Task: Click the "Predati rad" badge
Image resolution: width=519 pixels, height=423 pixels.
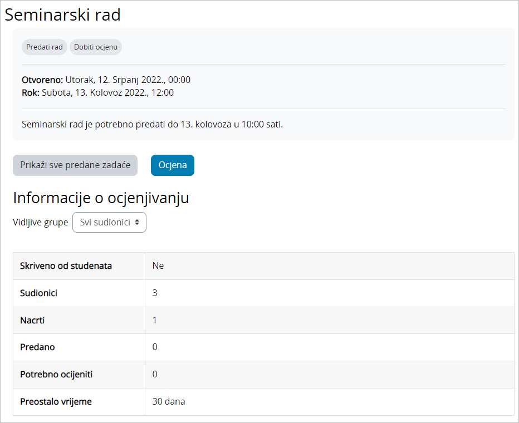Action: pyautogui.click(x=45, y=47)
